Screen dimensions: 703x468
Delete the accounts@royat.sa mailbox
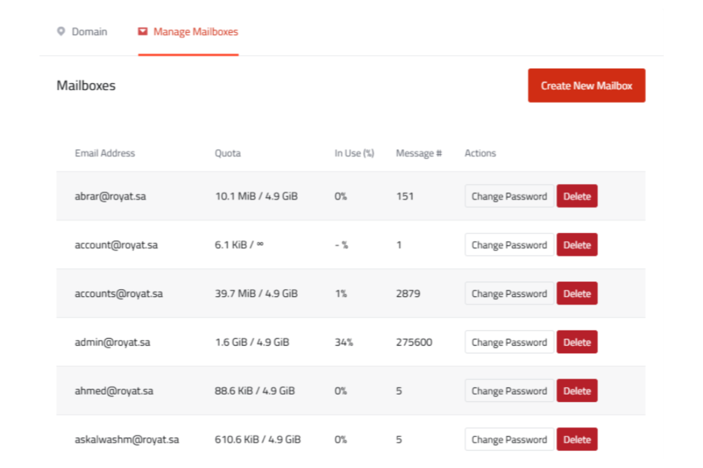click(x=577, y=293)
